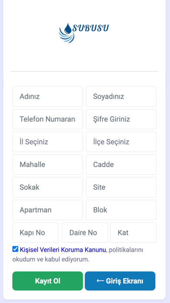Click into the Mahalle field
Screen dimensions: 170x303
point(48,165)
